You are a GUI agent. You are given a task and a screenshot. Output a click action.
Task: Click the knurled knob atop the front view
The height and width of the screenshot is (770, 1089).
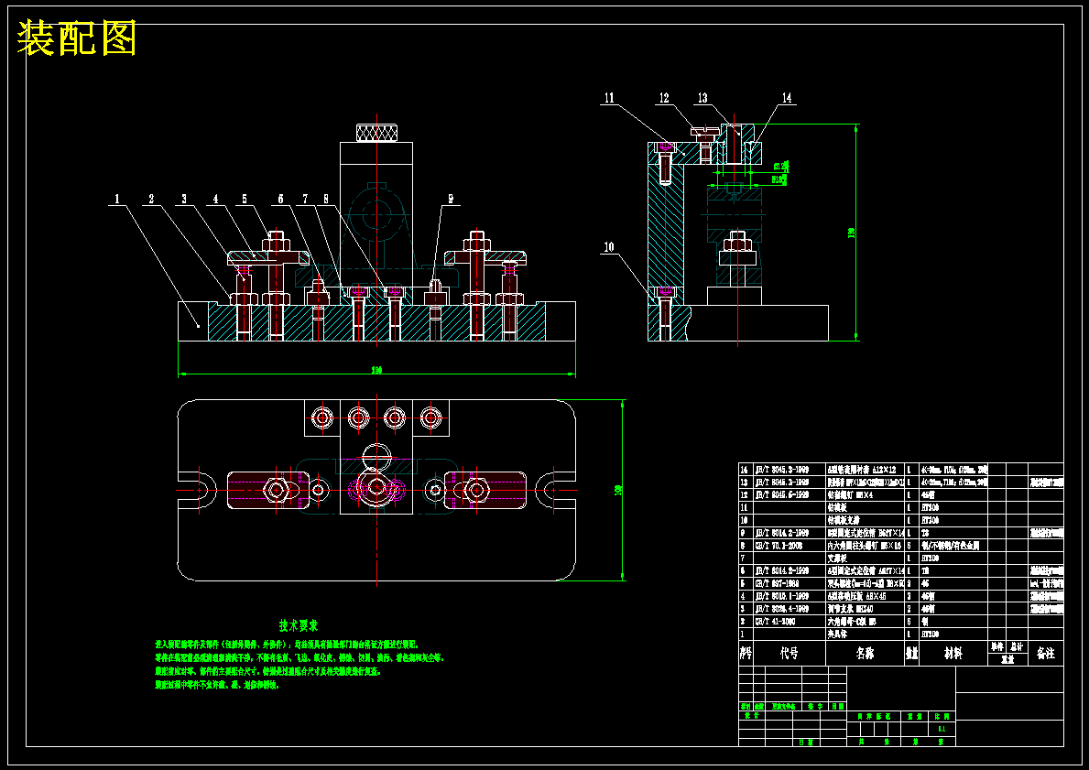coord(376,132)
